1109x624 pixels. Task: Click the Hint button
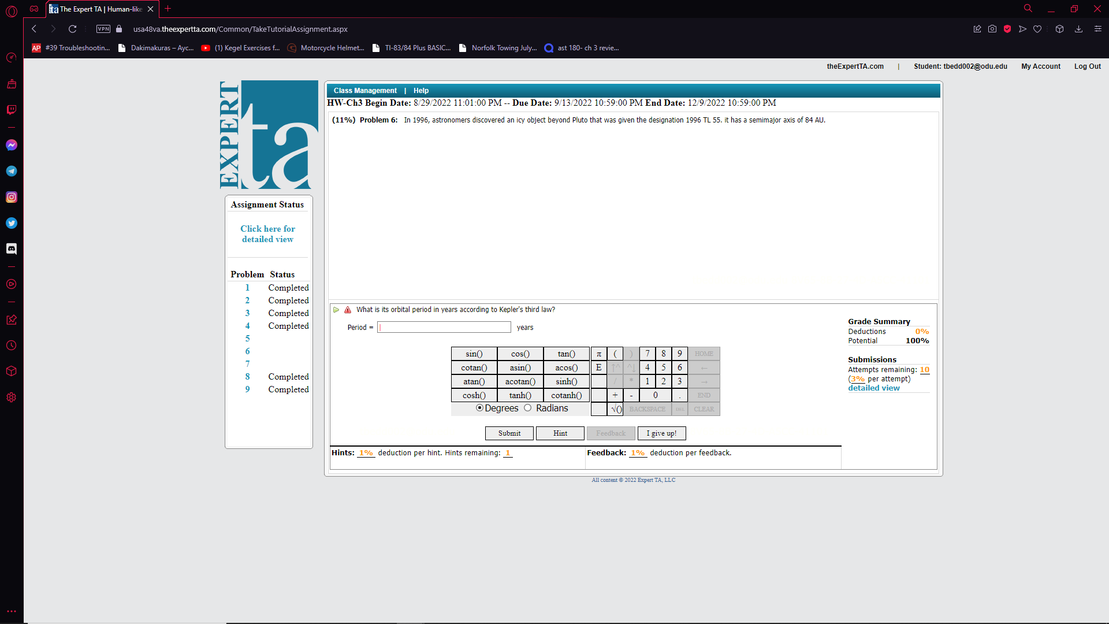560,433
